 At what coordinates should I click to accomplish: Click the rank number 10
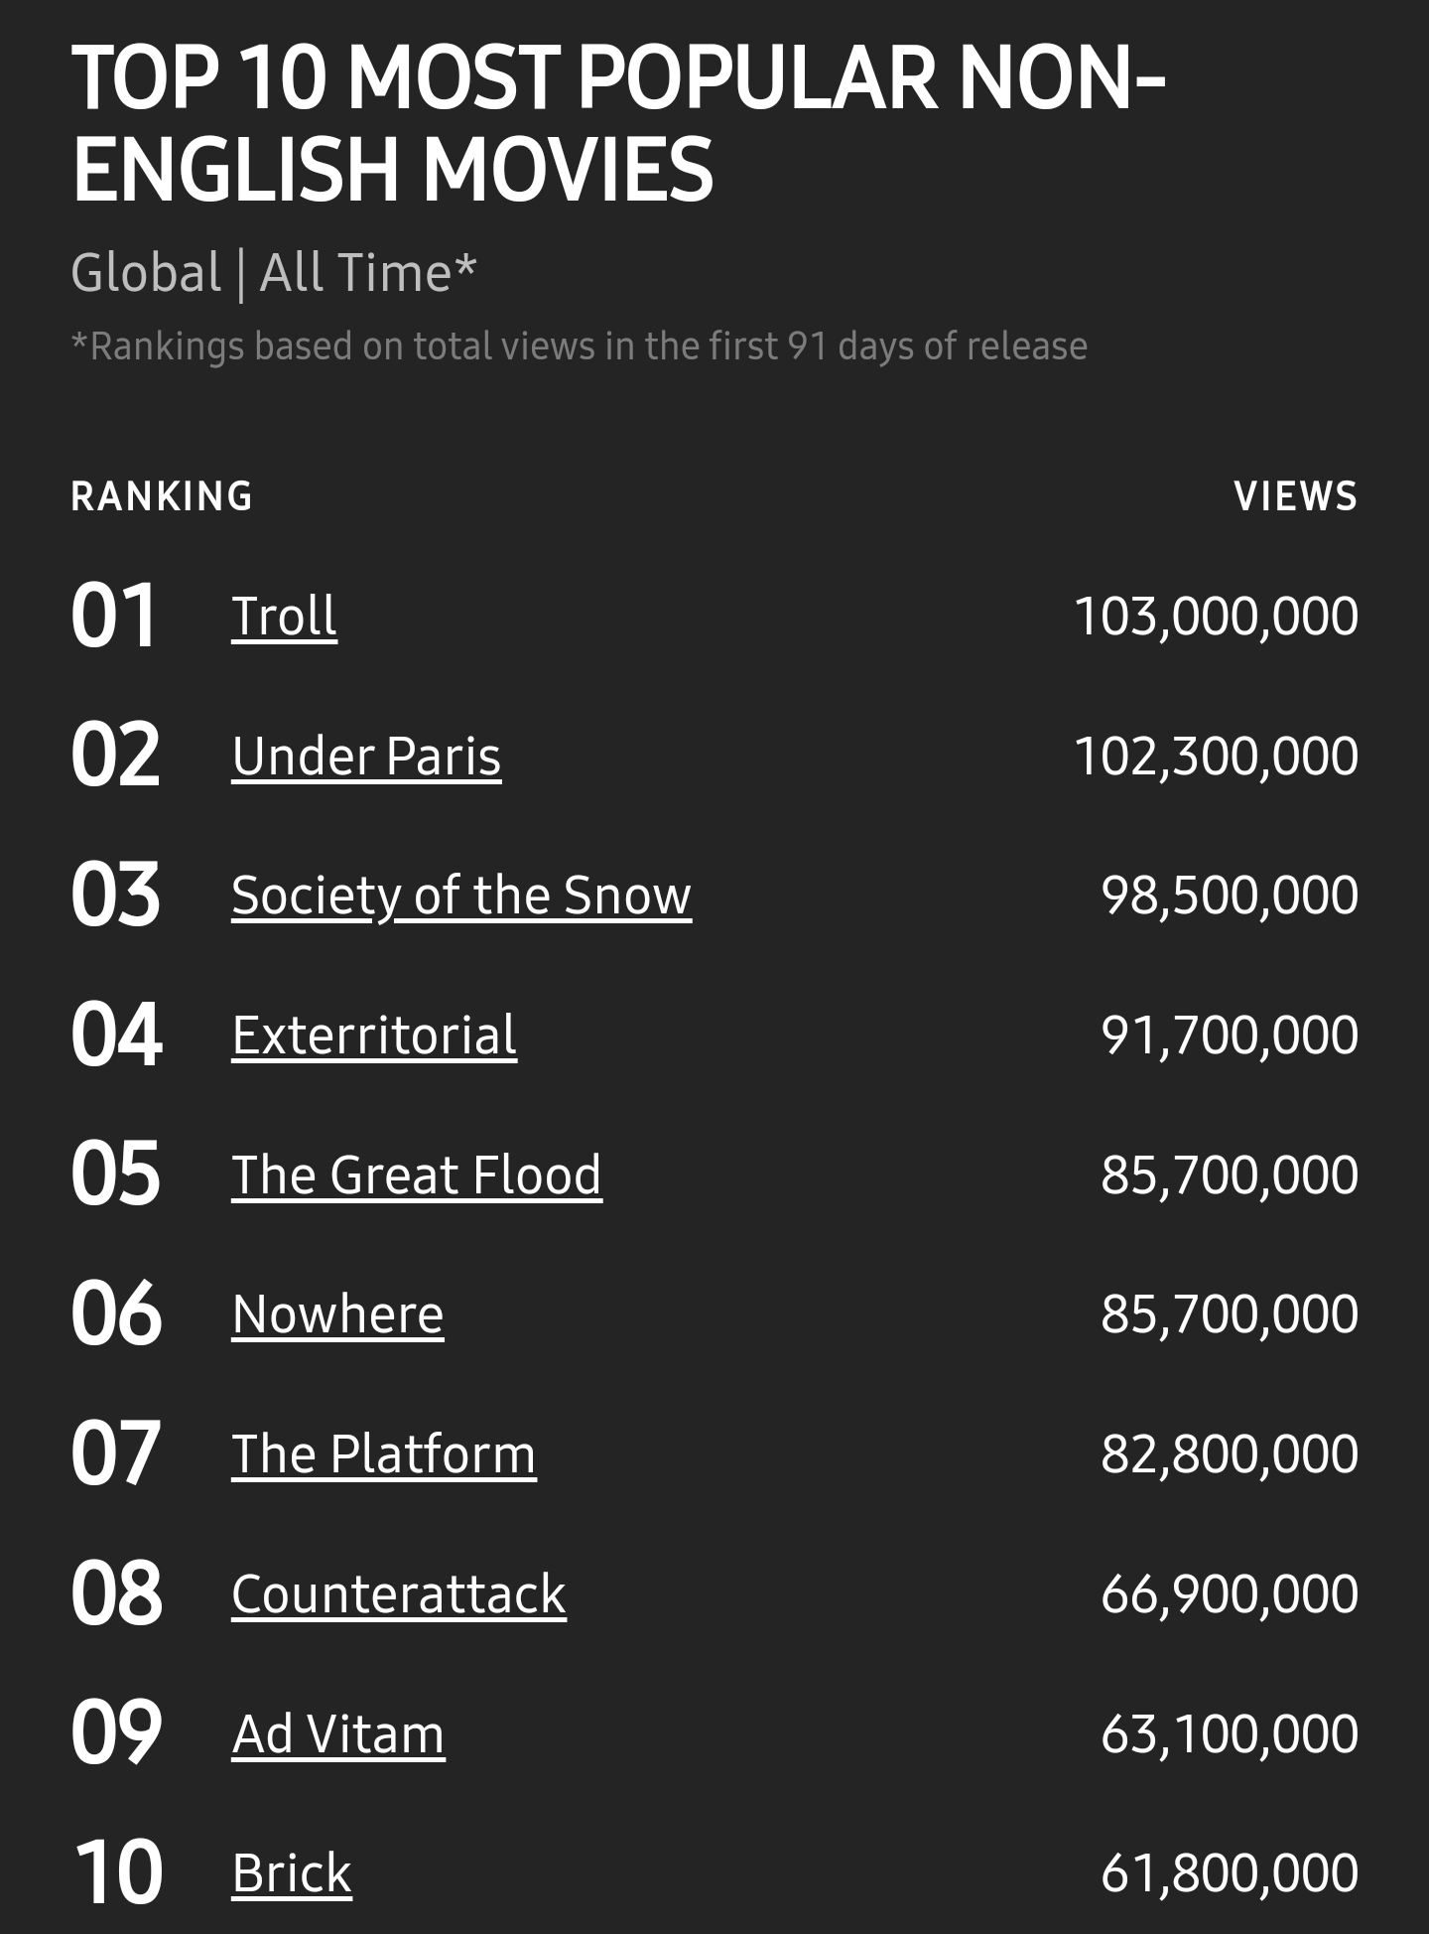[x=118, y=1873]
